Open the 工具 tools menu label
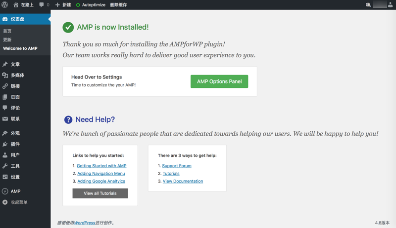 (15, 166)
